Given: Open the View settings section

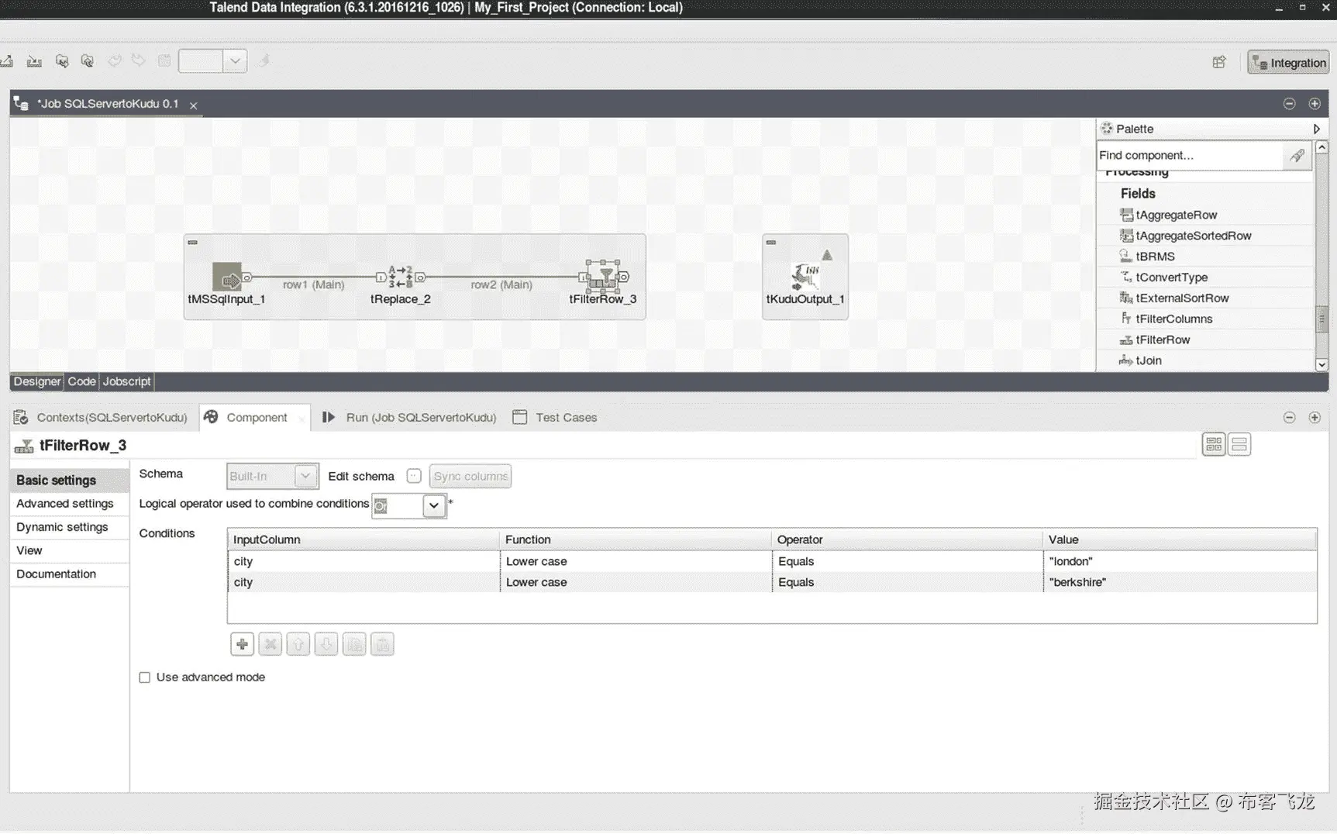Looking at the screenshot, I should pyautogui.click(x=70, y=551).
